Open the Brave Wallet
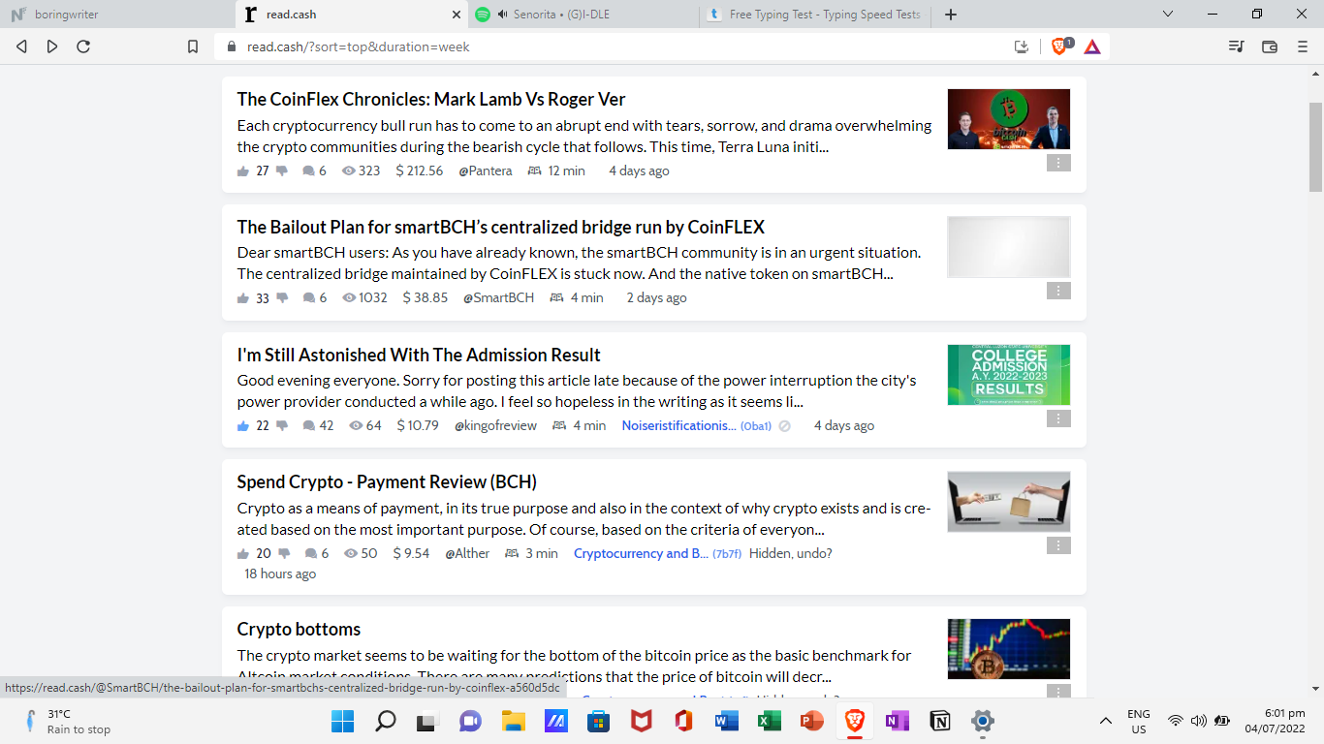 (x=1270, y=46)
